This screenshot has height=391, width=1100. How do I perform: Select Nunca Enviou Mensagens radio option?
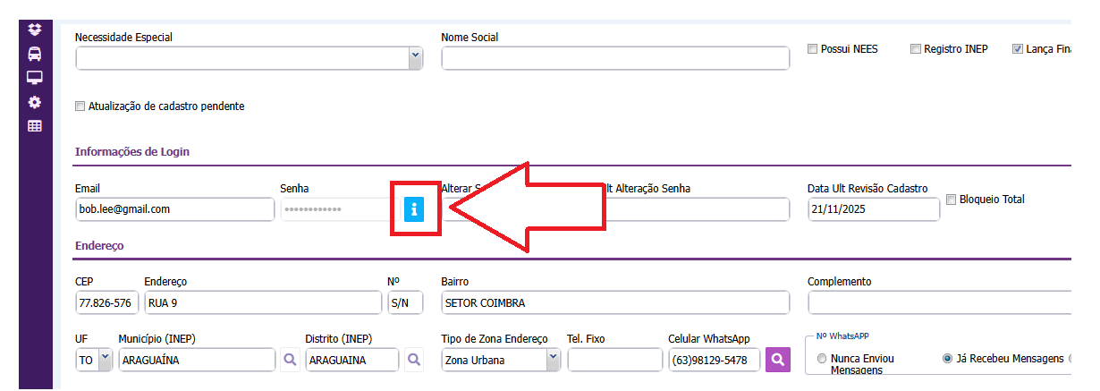(822, 359)
